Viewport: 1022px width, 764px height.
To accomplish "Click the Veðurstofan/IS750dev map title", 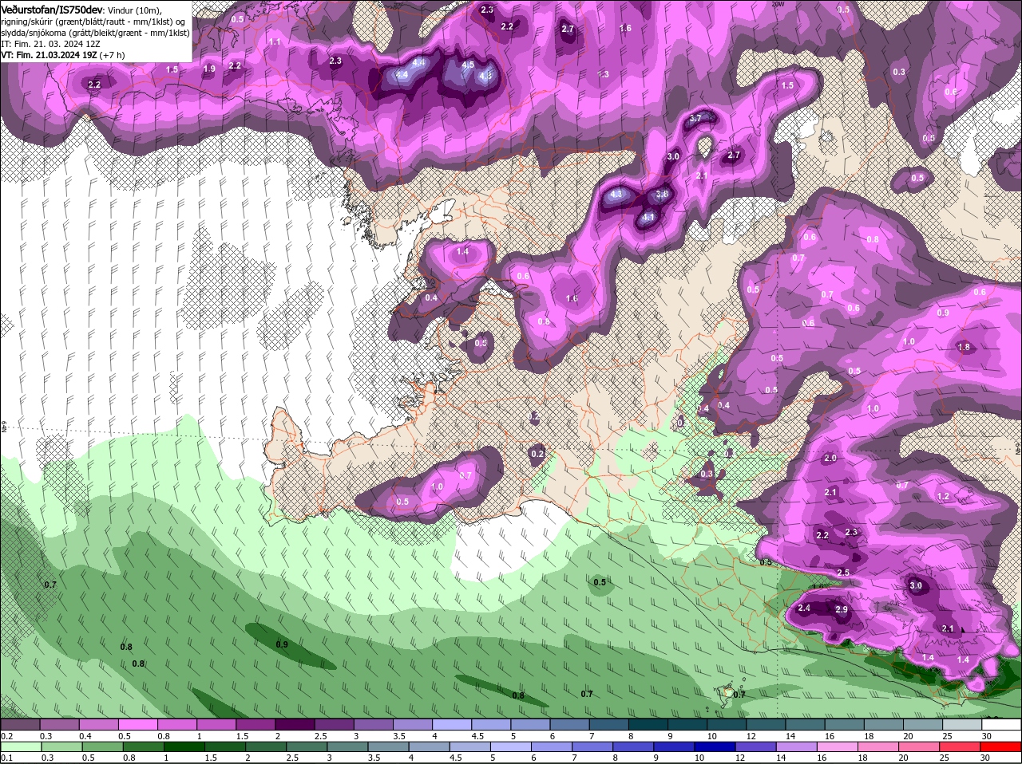I will point(51,9).
